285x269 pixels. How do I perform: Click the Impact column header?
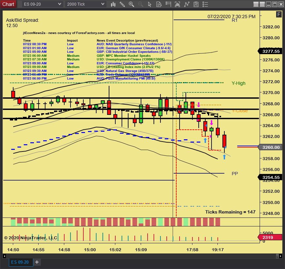72,40
